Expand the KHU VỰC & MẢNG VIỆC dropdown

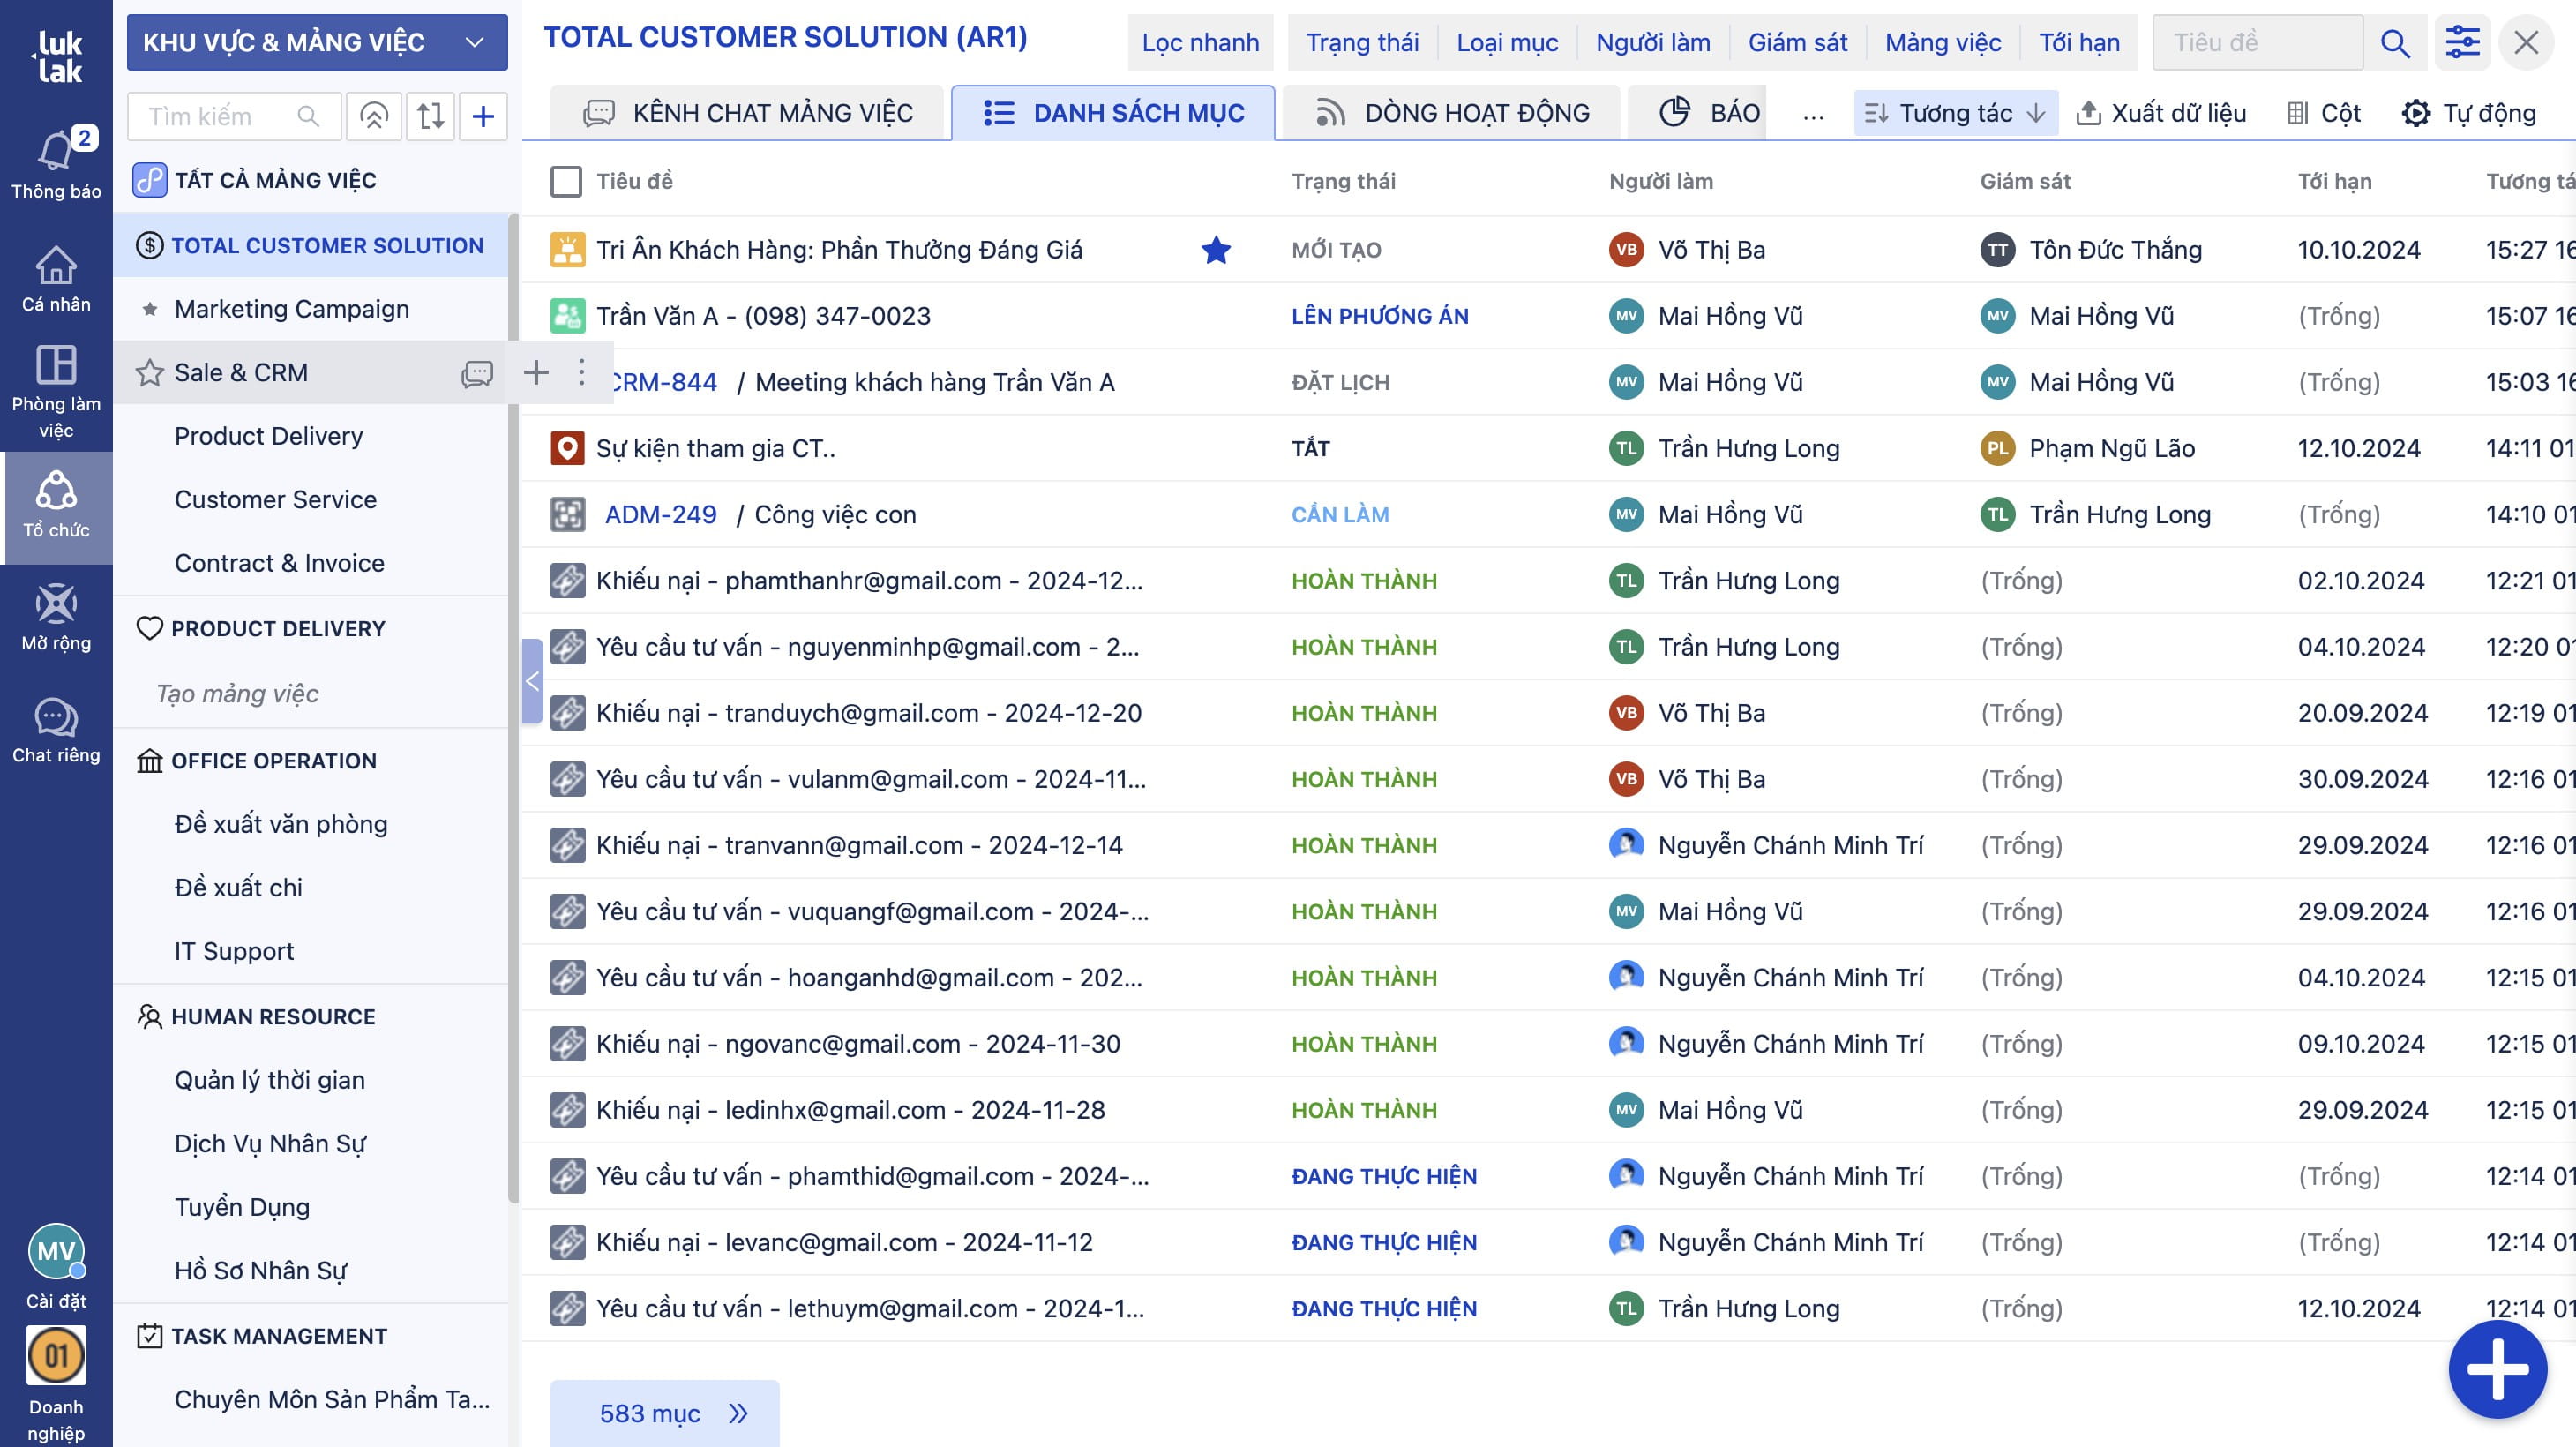[x=317, y=43]
